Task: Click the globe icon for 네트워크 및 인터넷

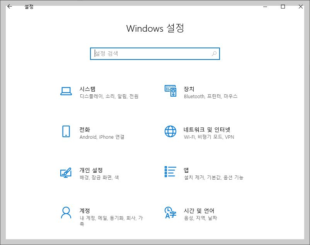Action: [x=170, y=131]
